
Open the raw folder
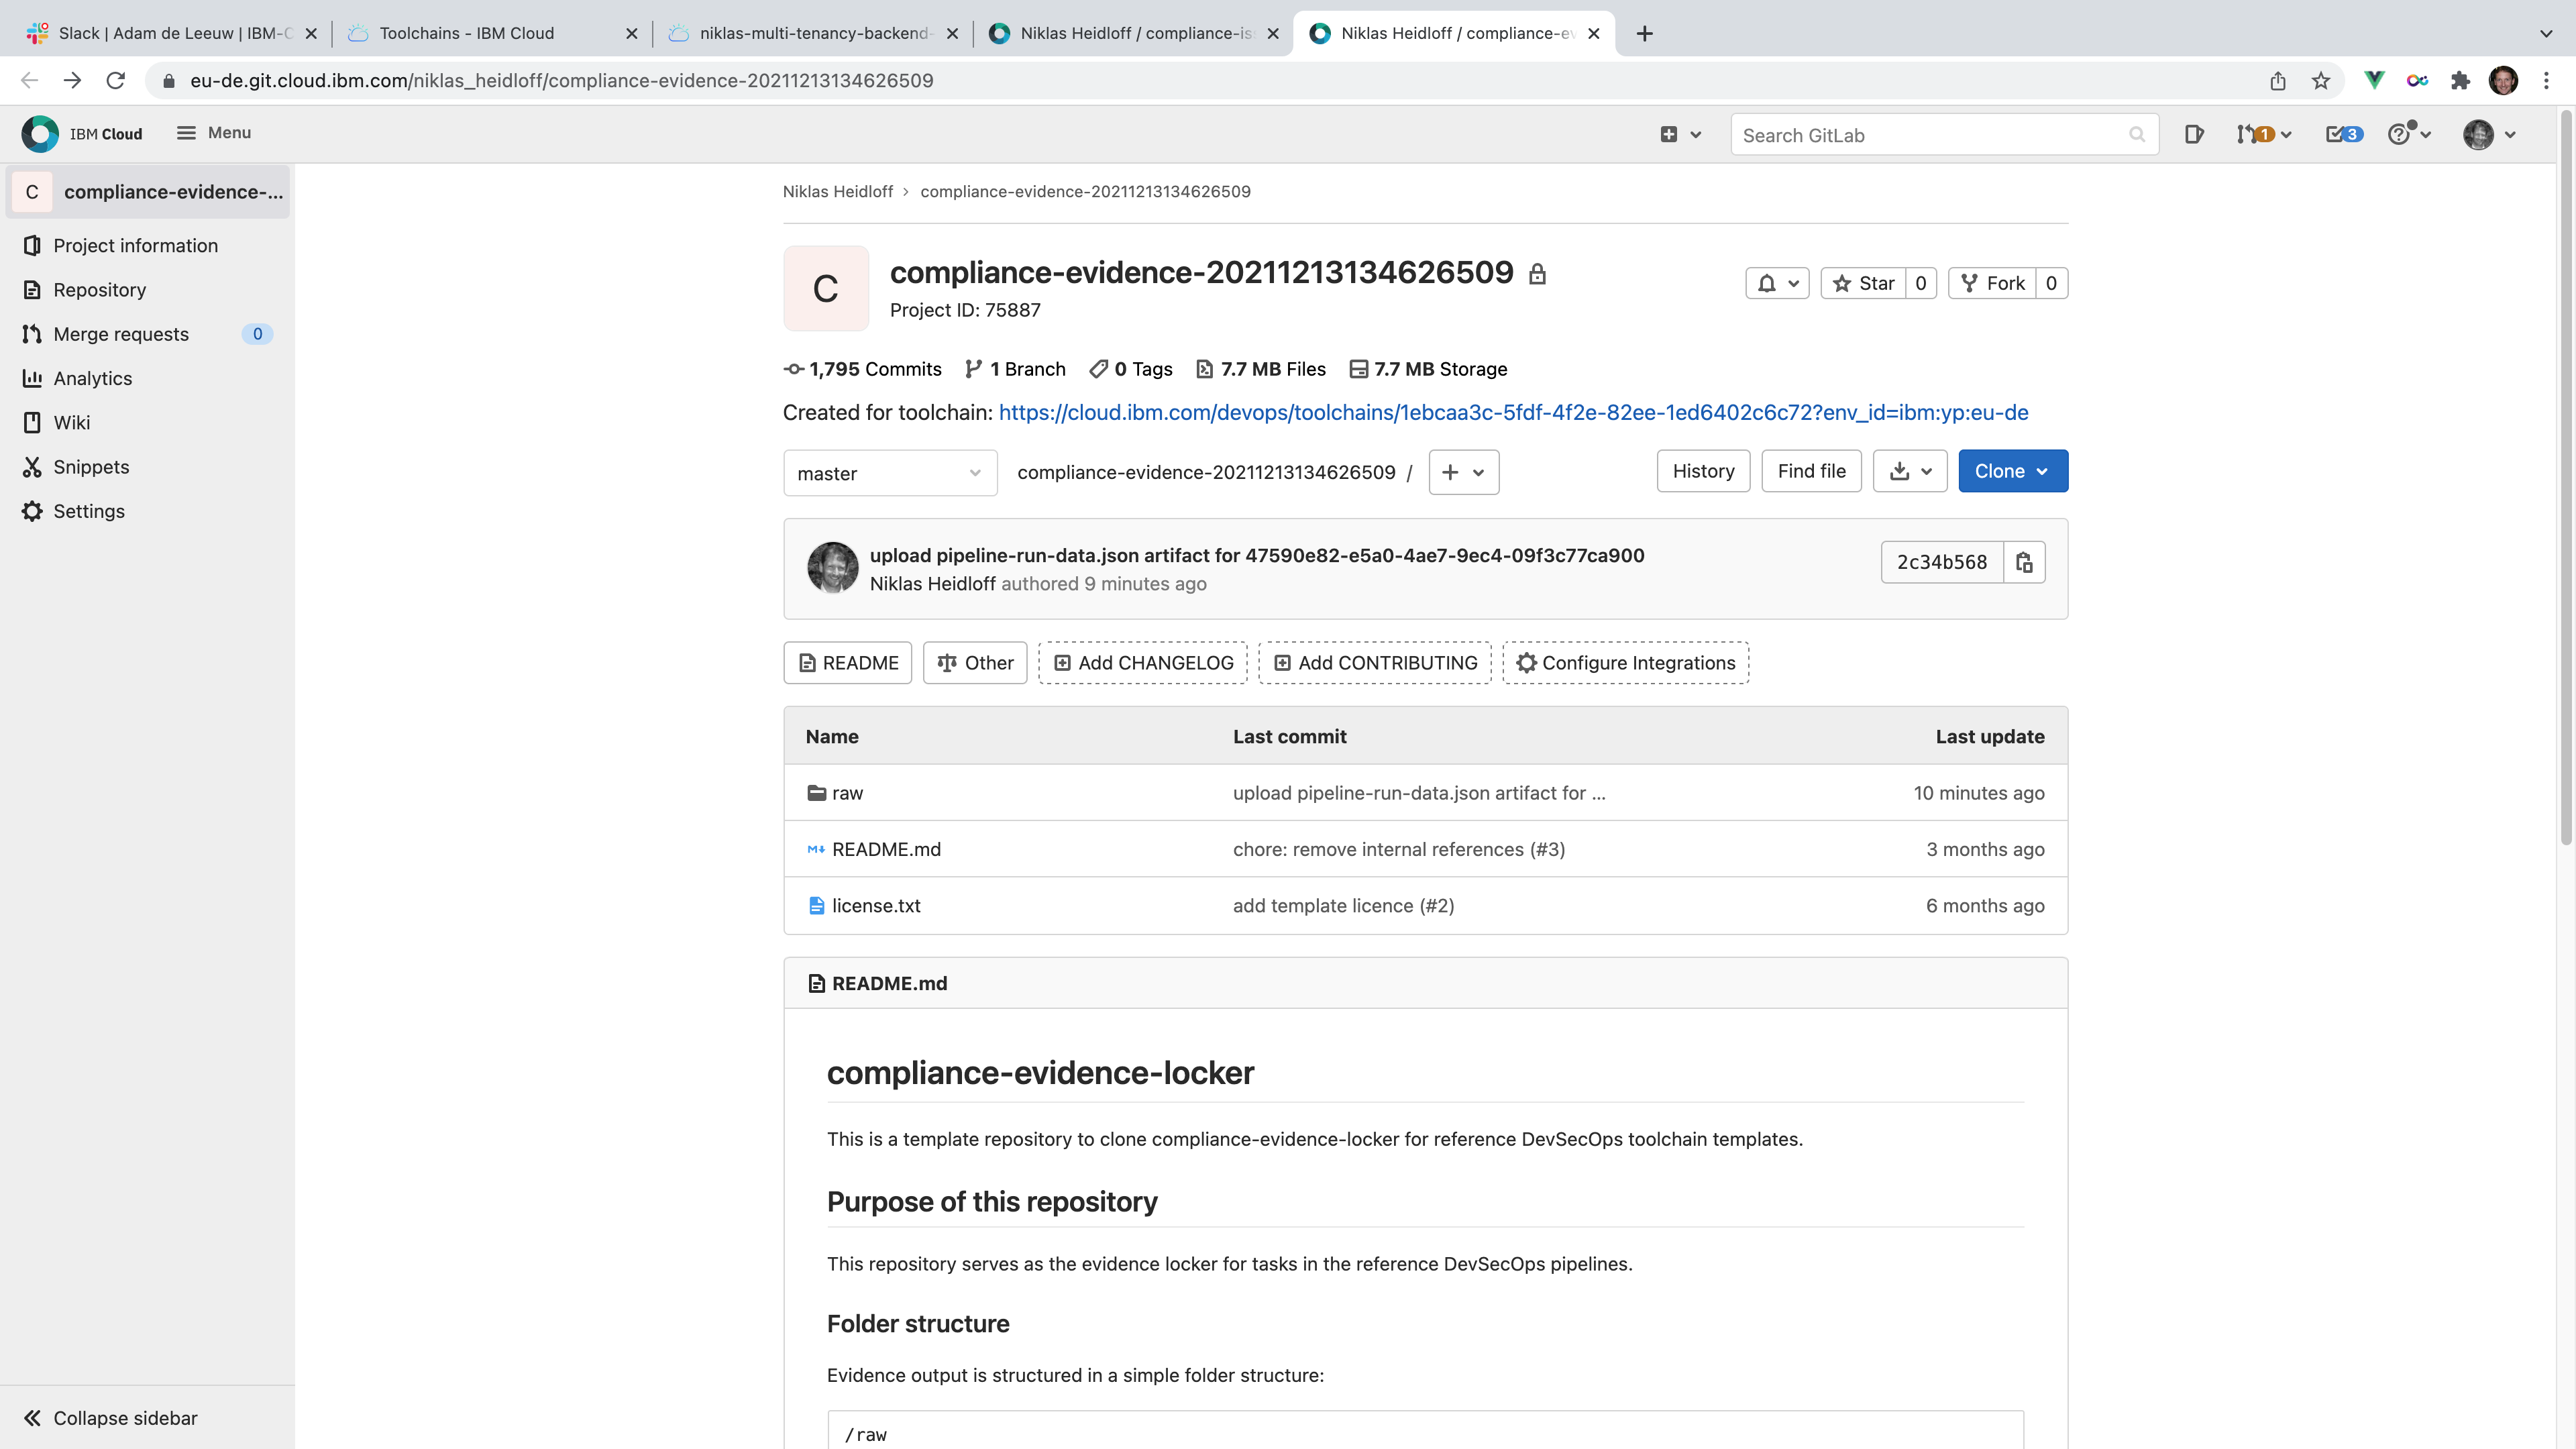[x=847, y=793]
